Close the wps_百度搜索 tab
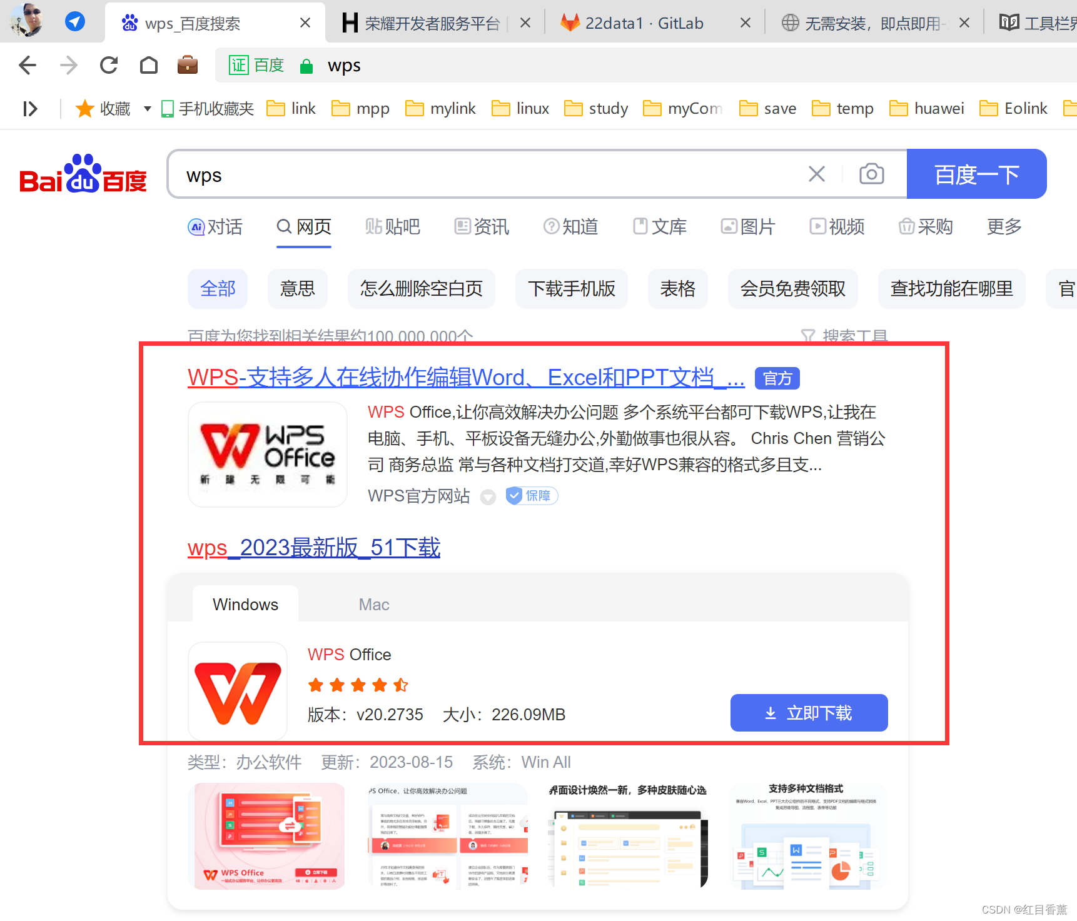Screen dimensions: 1077x921 coord(305,23)
